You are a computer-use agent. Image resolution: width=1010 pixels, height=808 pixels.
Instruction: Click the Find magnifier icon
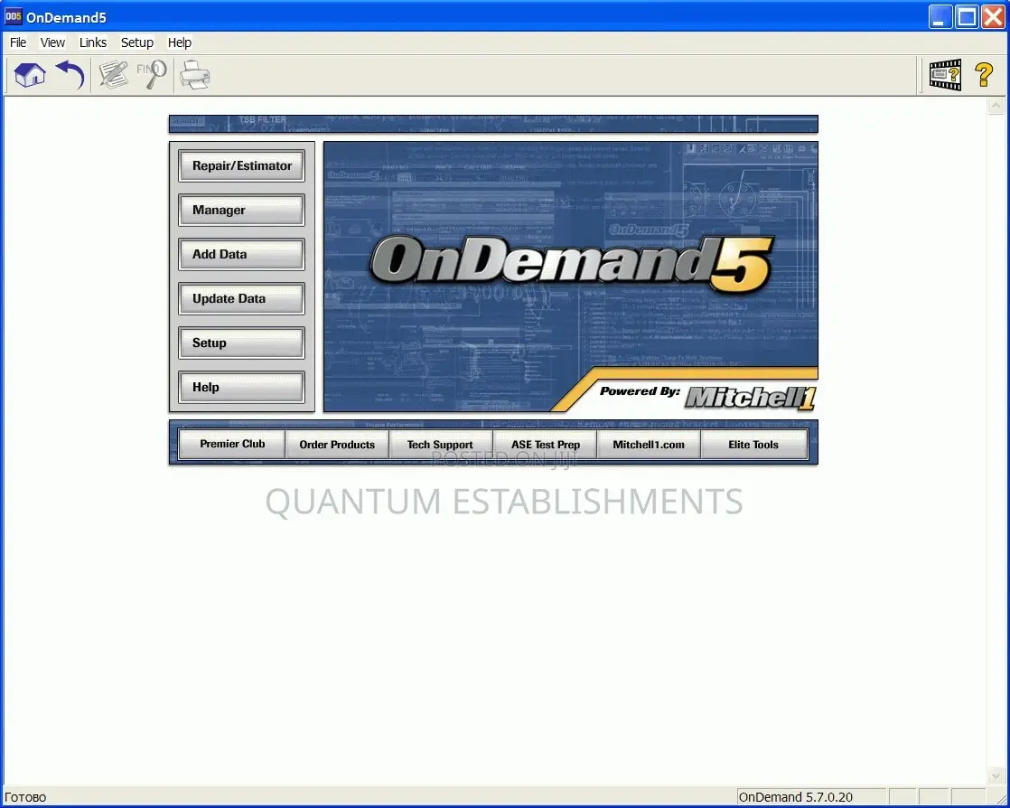coord(152,75)
